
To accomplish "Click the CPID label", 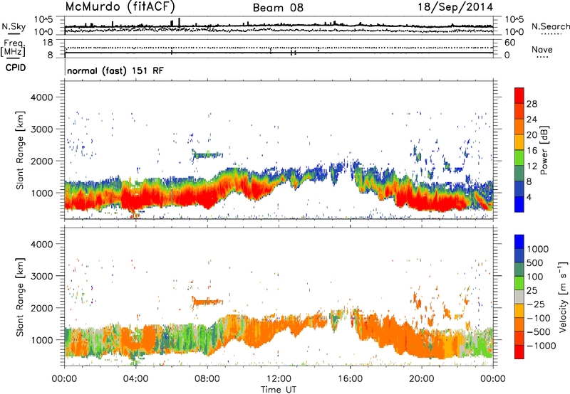I will click(x=16, y=68).
